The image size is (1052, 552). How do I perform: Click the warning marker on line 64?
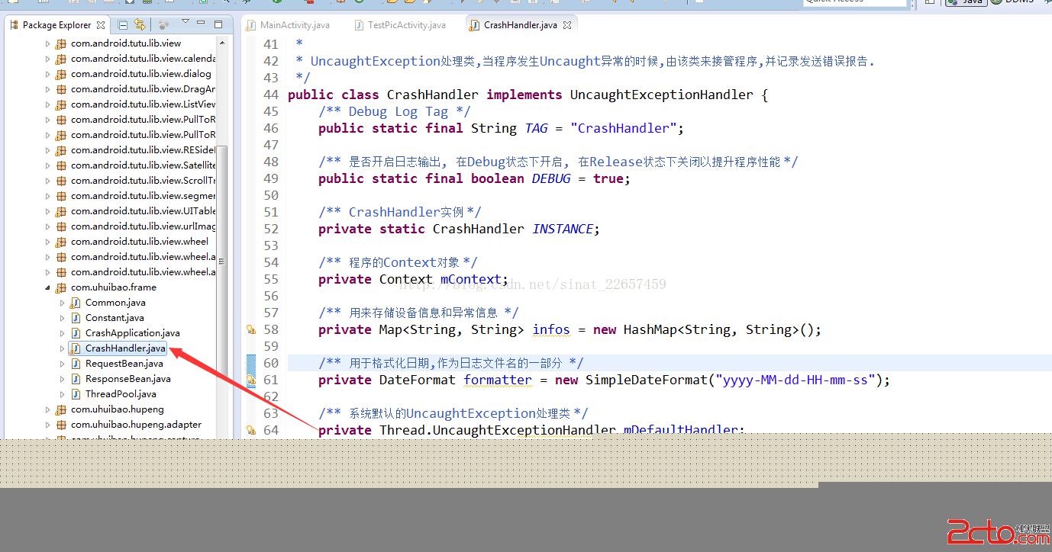coord(250,430)
